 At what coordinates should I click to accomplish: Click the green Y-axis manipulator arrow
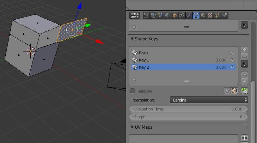88,25
